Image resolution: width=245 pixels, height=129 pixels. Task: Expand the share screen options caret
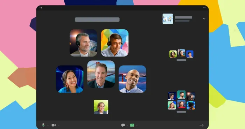(137, 125)
